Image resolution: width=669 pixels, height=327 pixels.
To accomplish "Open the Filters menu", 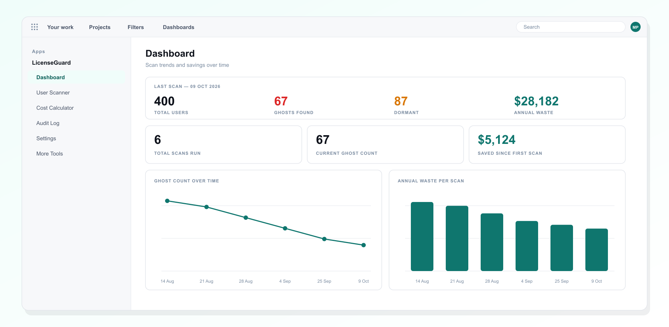I will click(x=136, y=27).
